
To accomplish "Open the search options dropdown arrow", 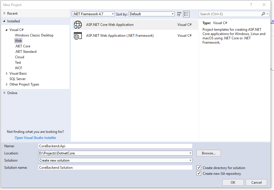I will pyautogui.click(x=267, y=14).
